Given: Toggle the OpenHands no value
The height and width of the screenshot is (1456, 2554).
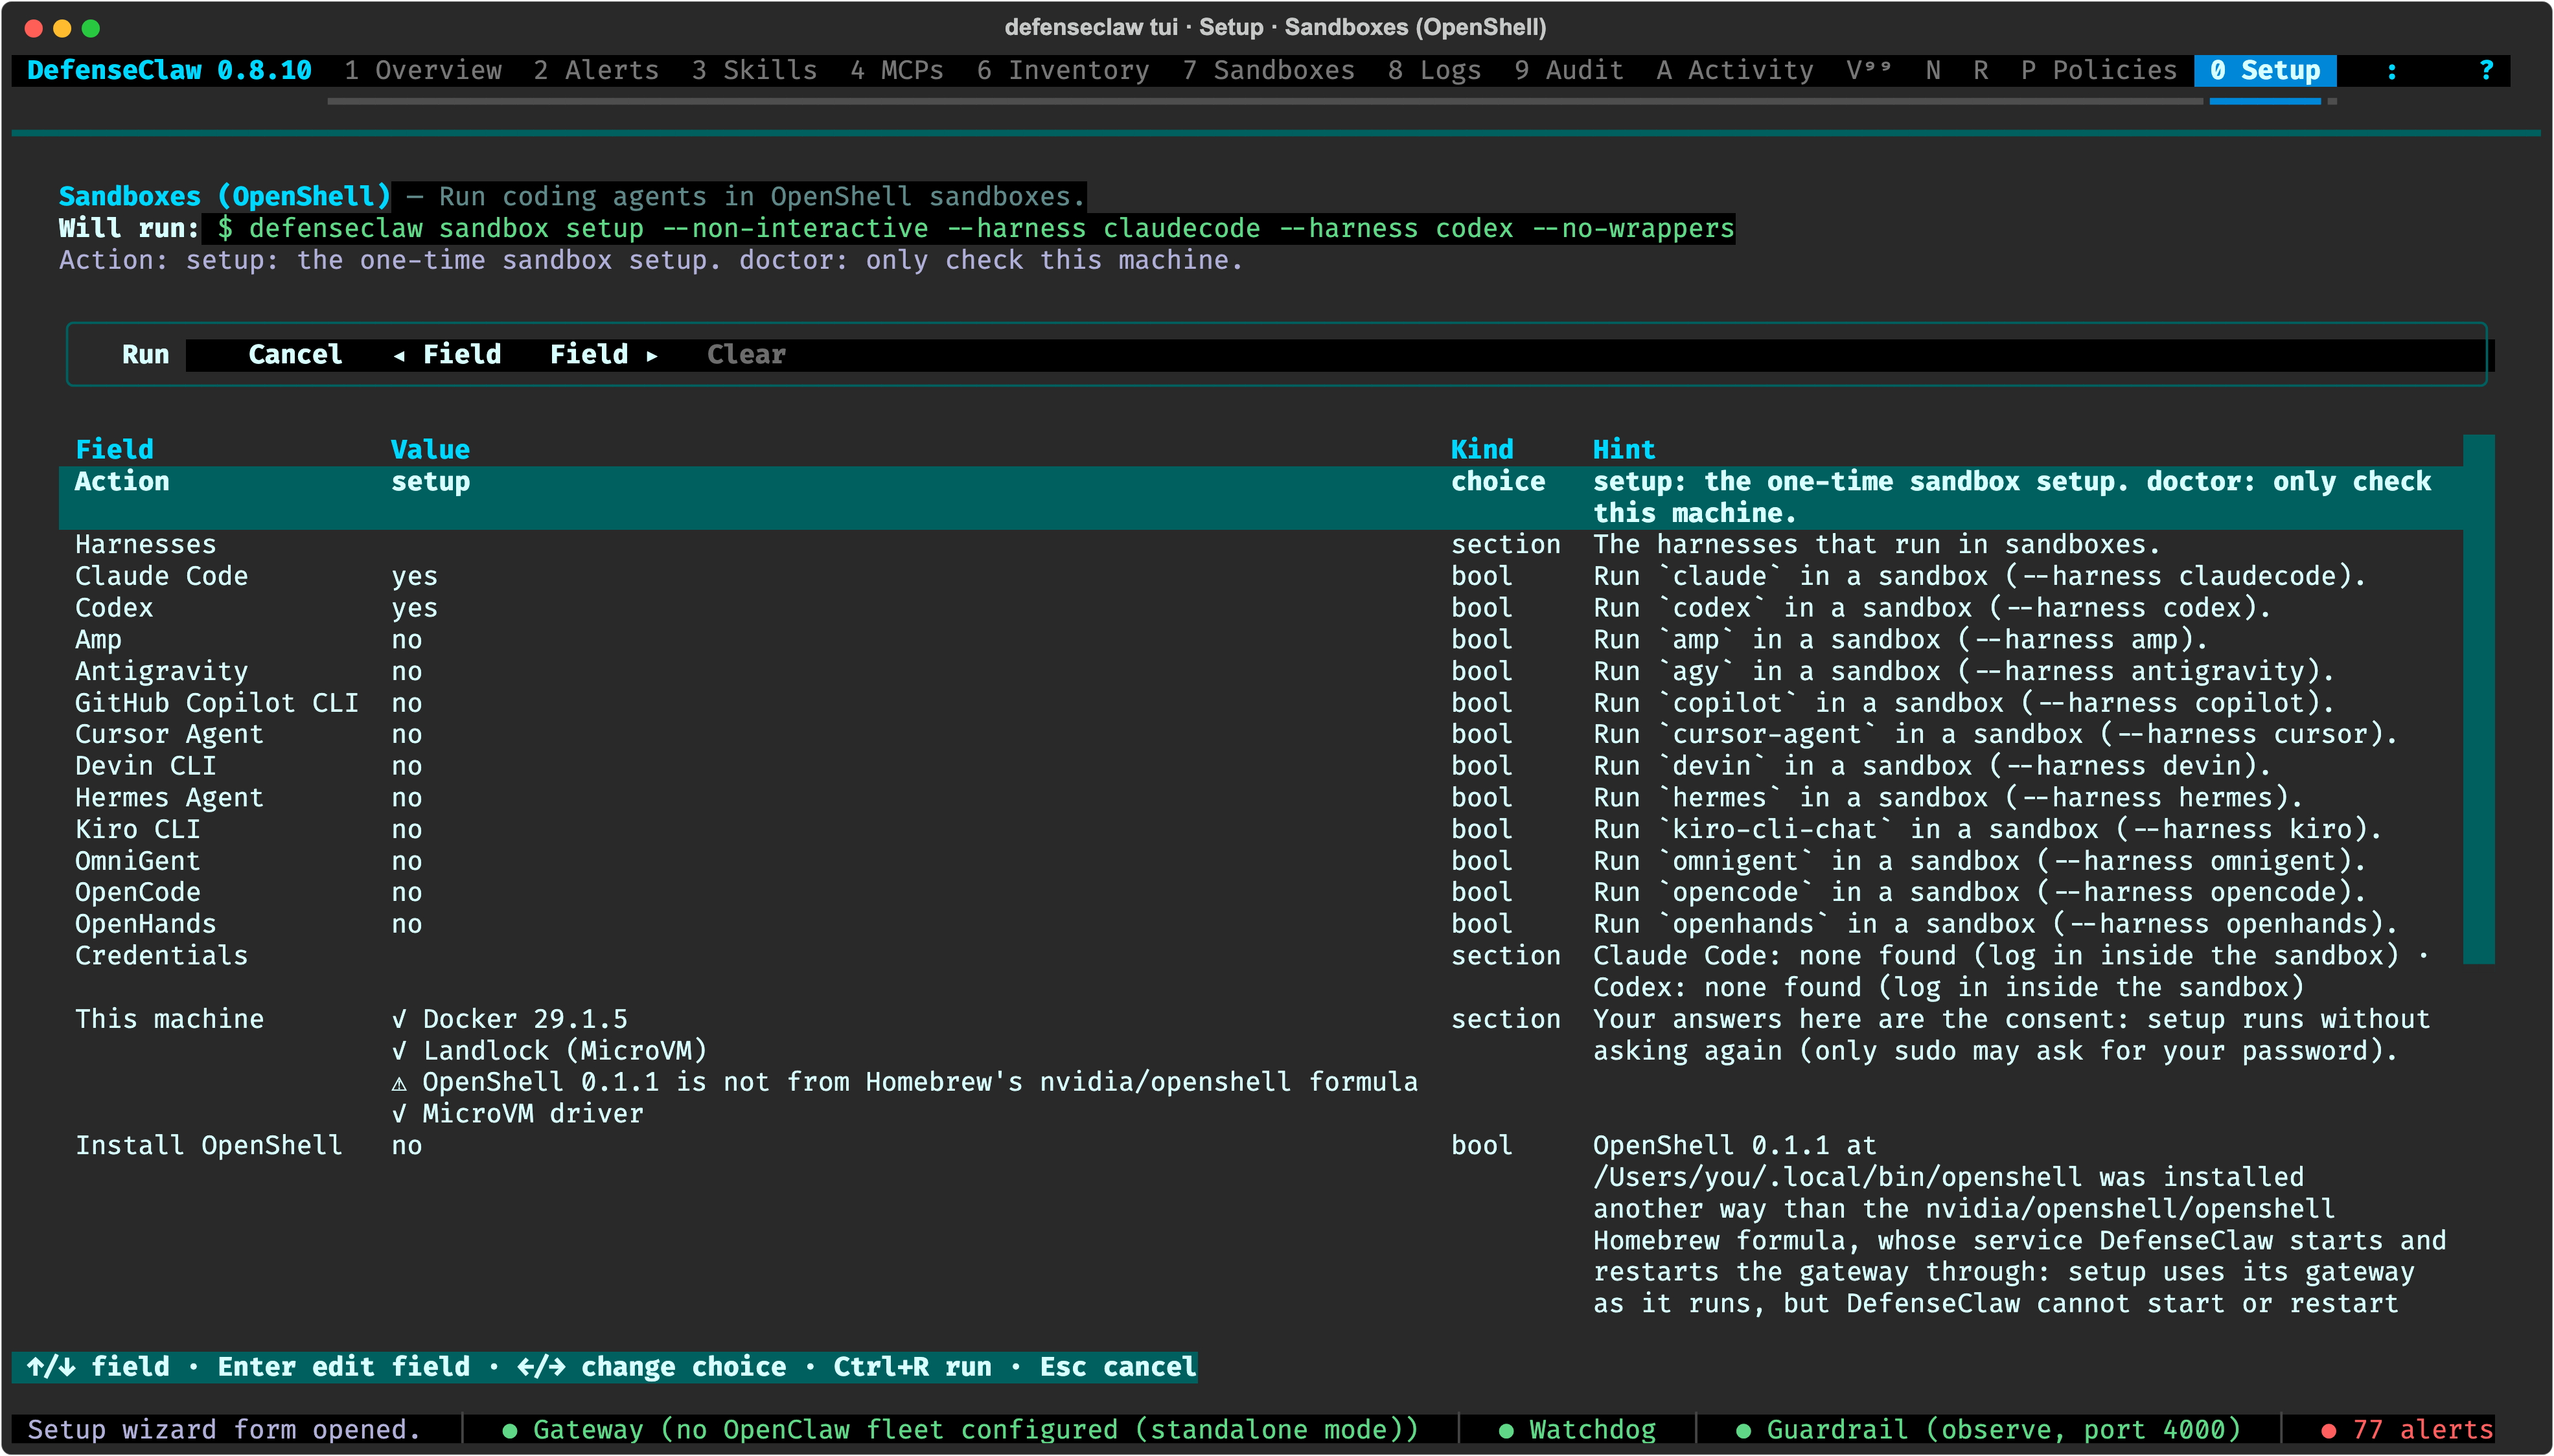Looking at the screenshot, I should [x=406, y=924].
